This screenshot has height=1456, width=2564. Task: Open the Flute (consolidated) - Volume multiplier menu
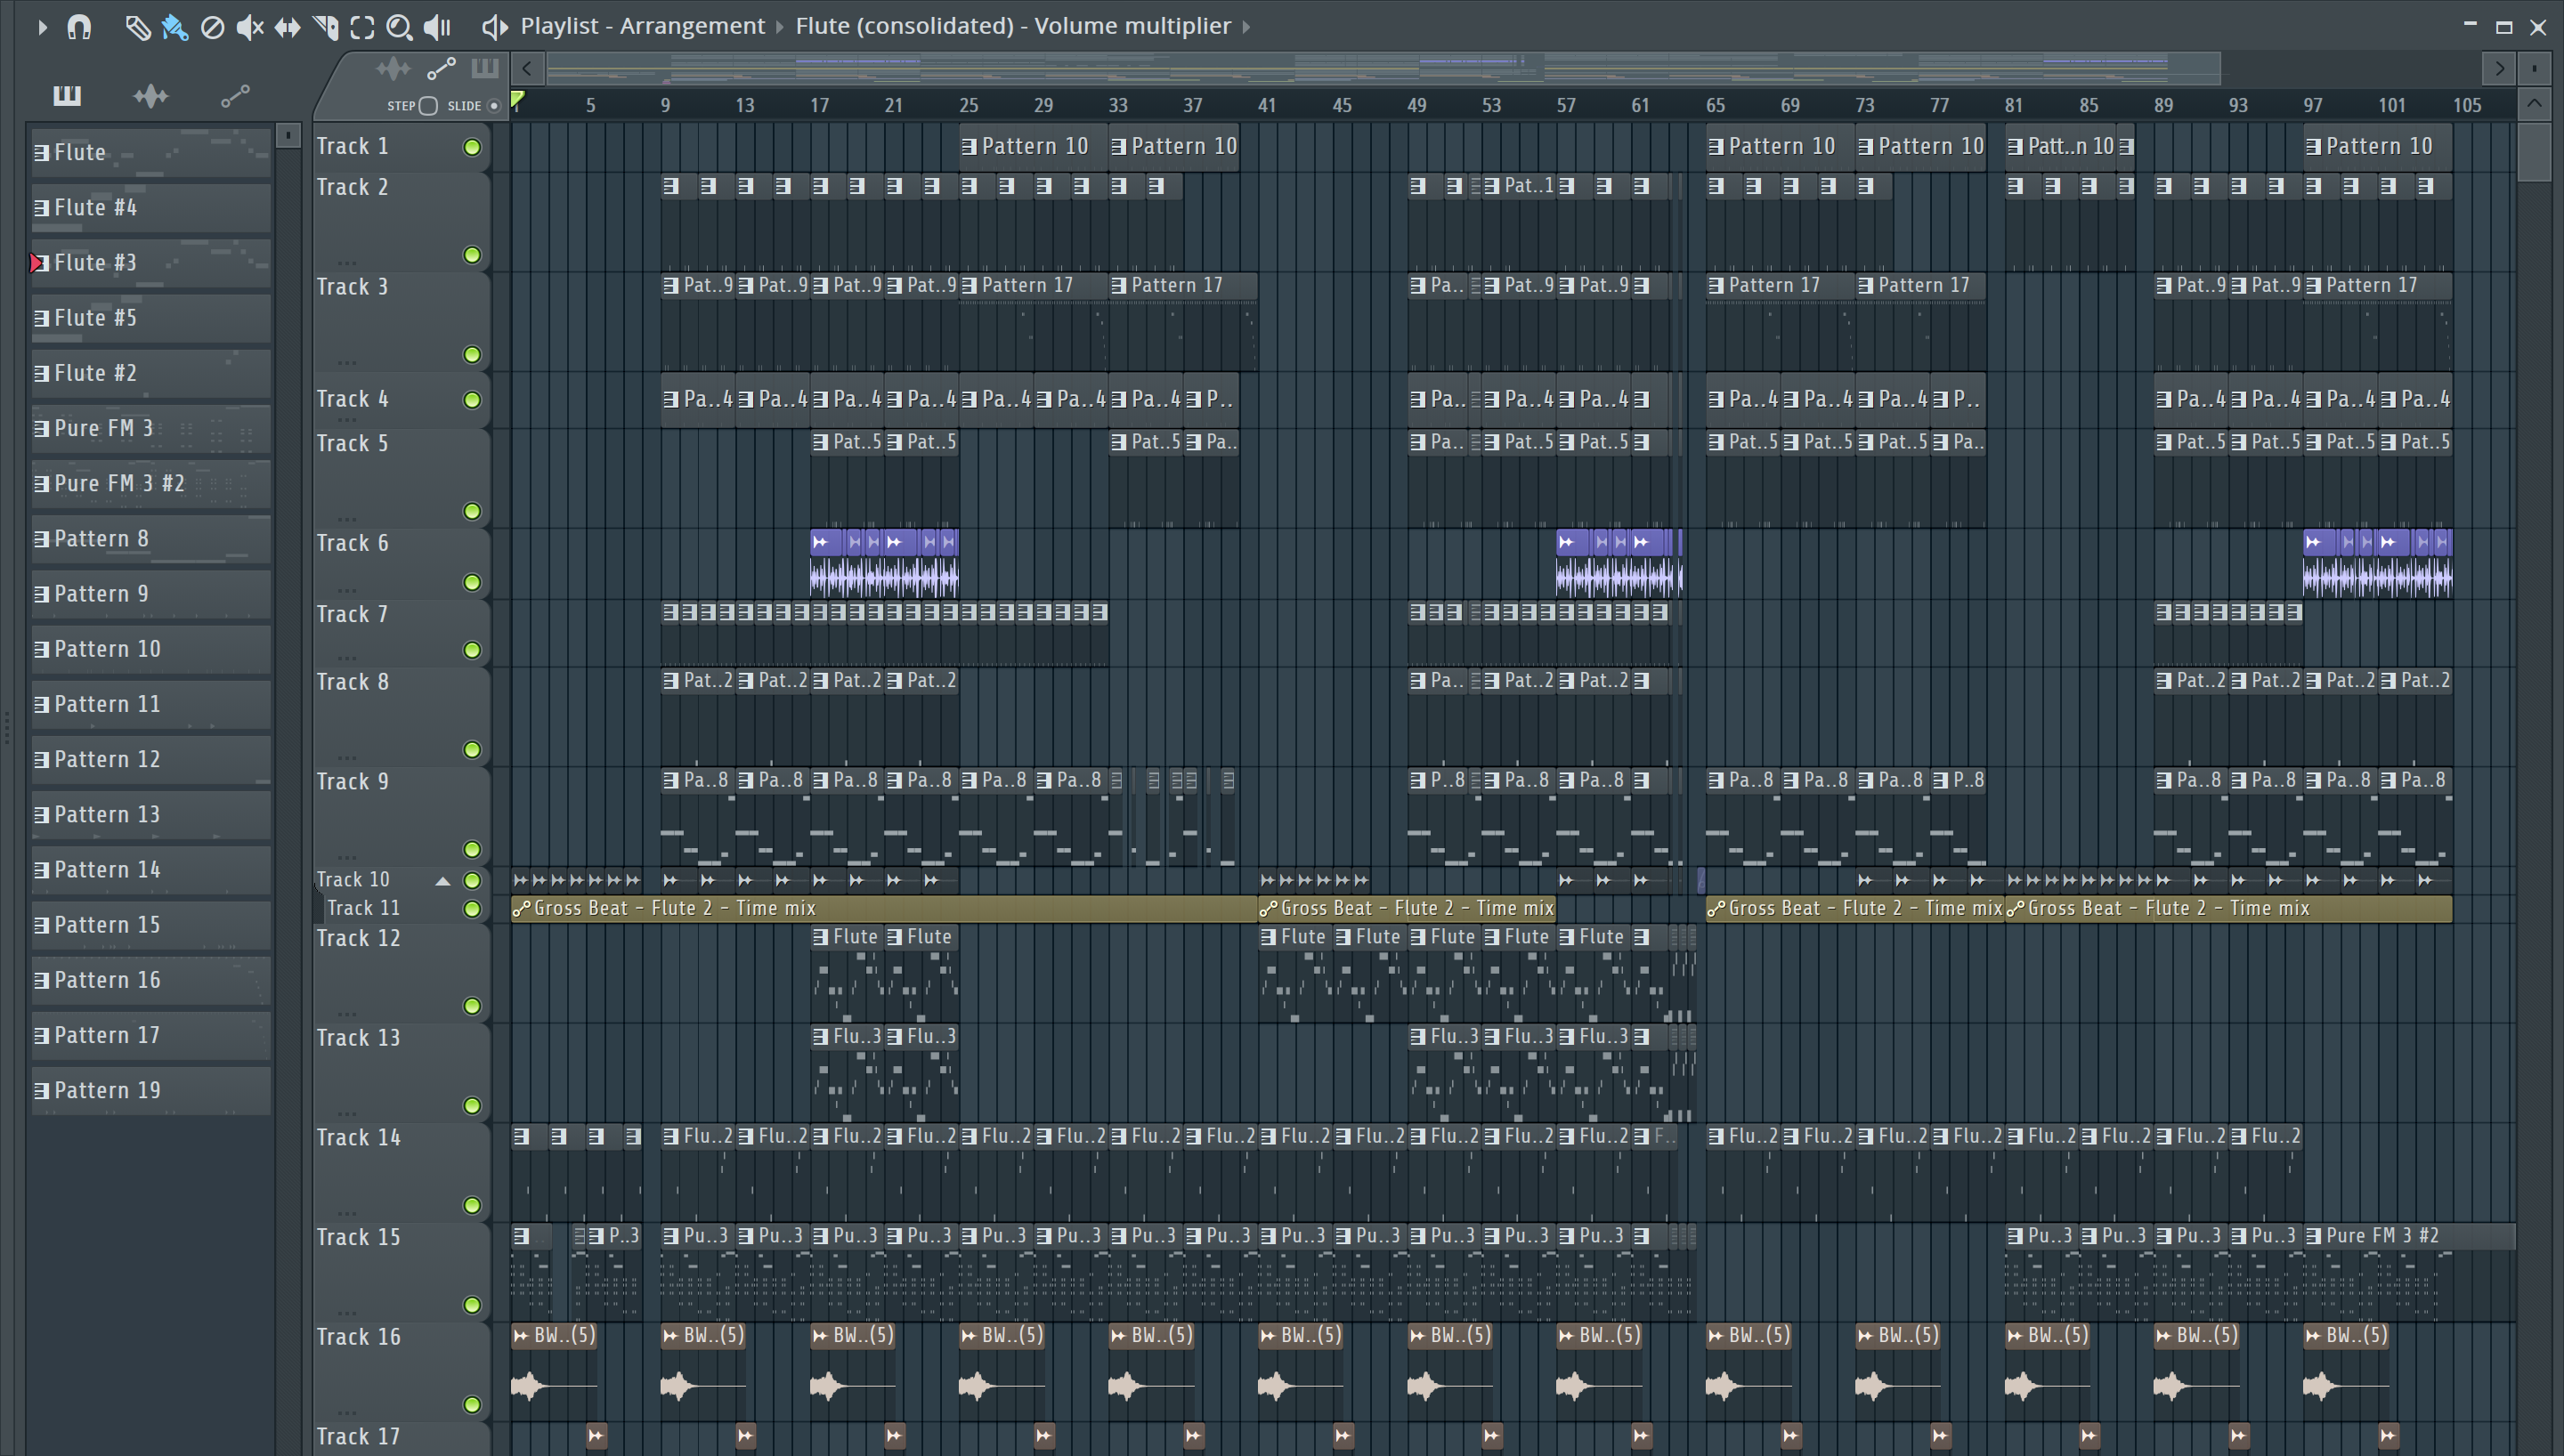click(1012, 26)
